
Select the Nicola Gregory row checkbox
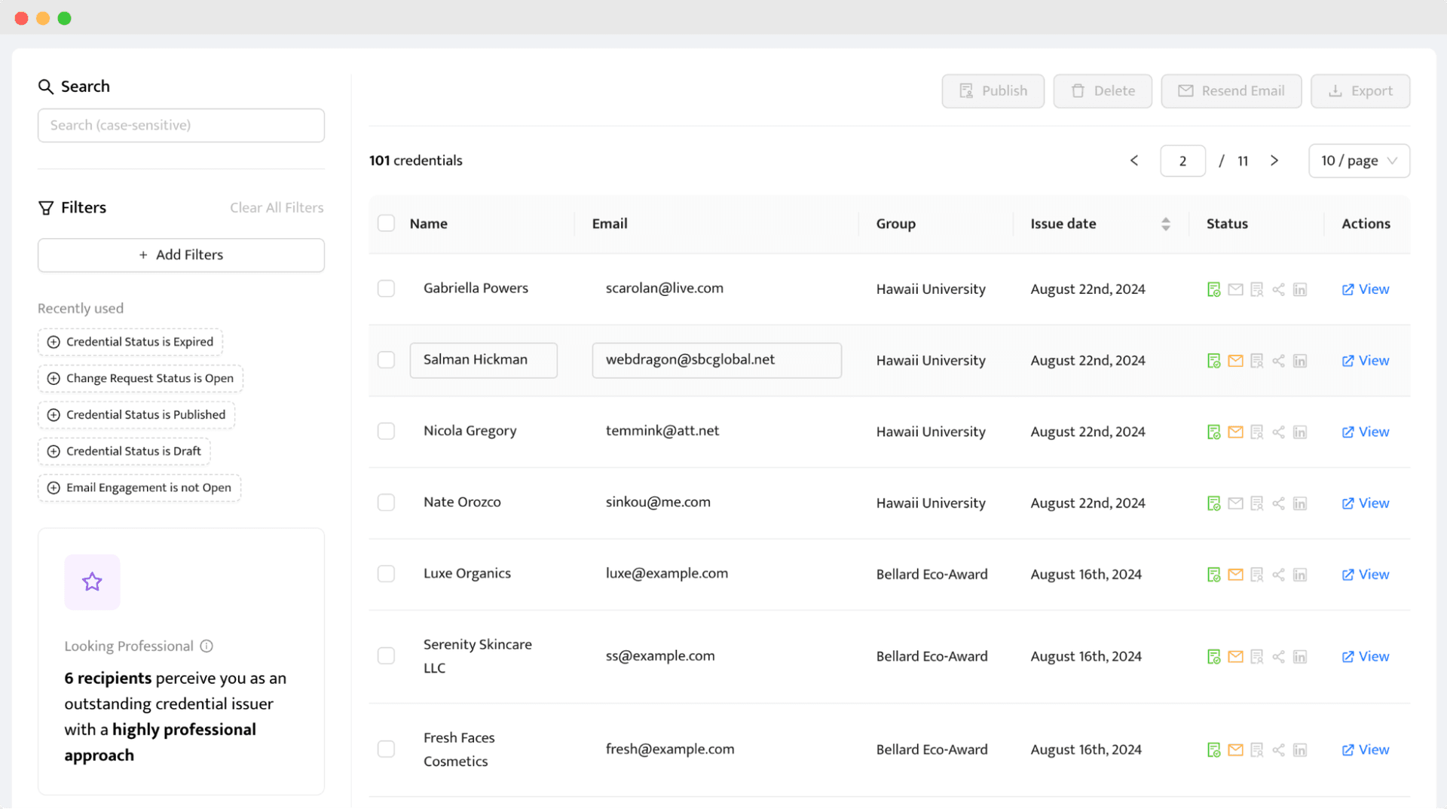[x=386, y=431]
